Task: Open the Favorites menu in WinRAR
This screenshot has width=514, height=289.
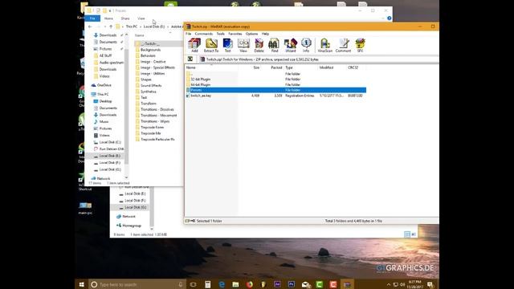Action: pyautogui.click(x=235, y=34)
